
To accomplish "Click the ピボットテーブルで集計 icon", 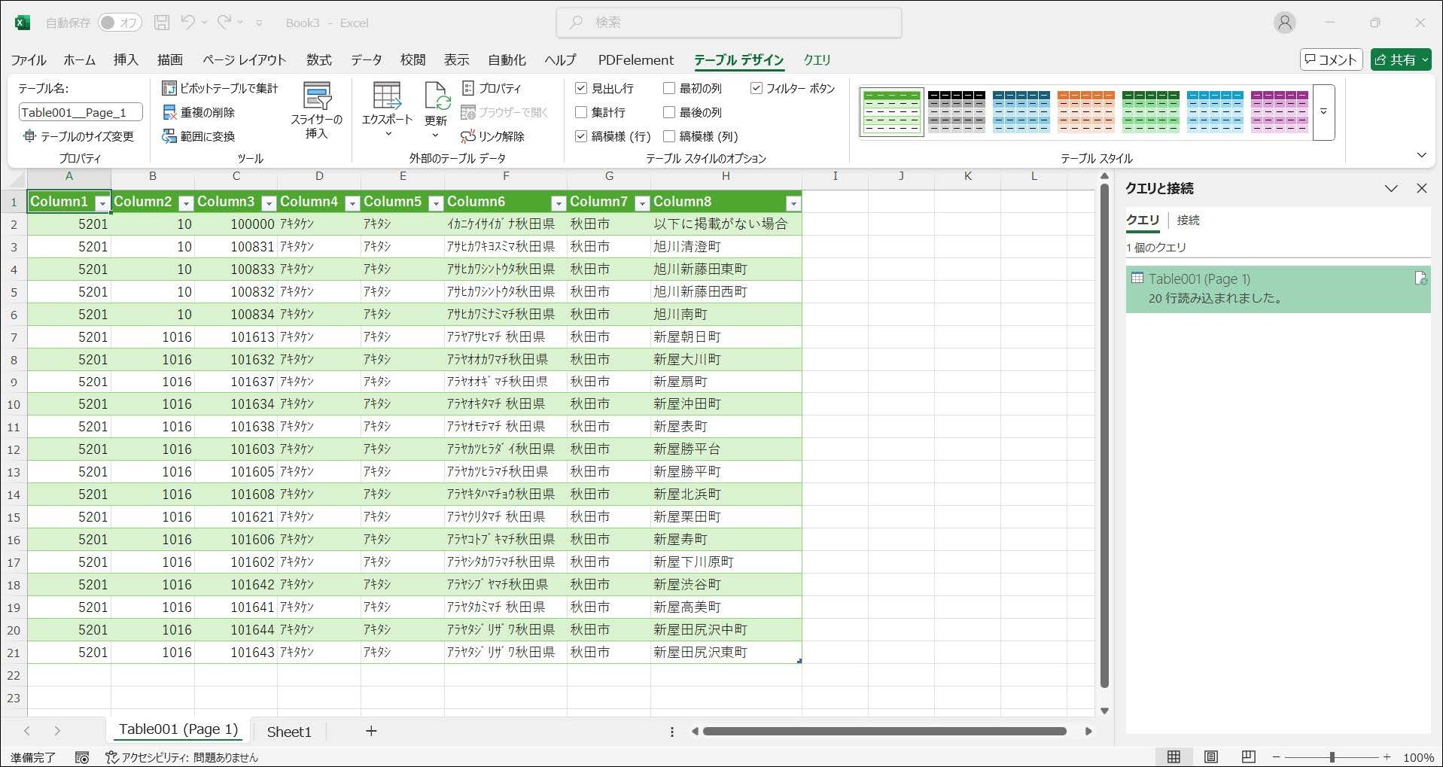I will tap(169, 89).
